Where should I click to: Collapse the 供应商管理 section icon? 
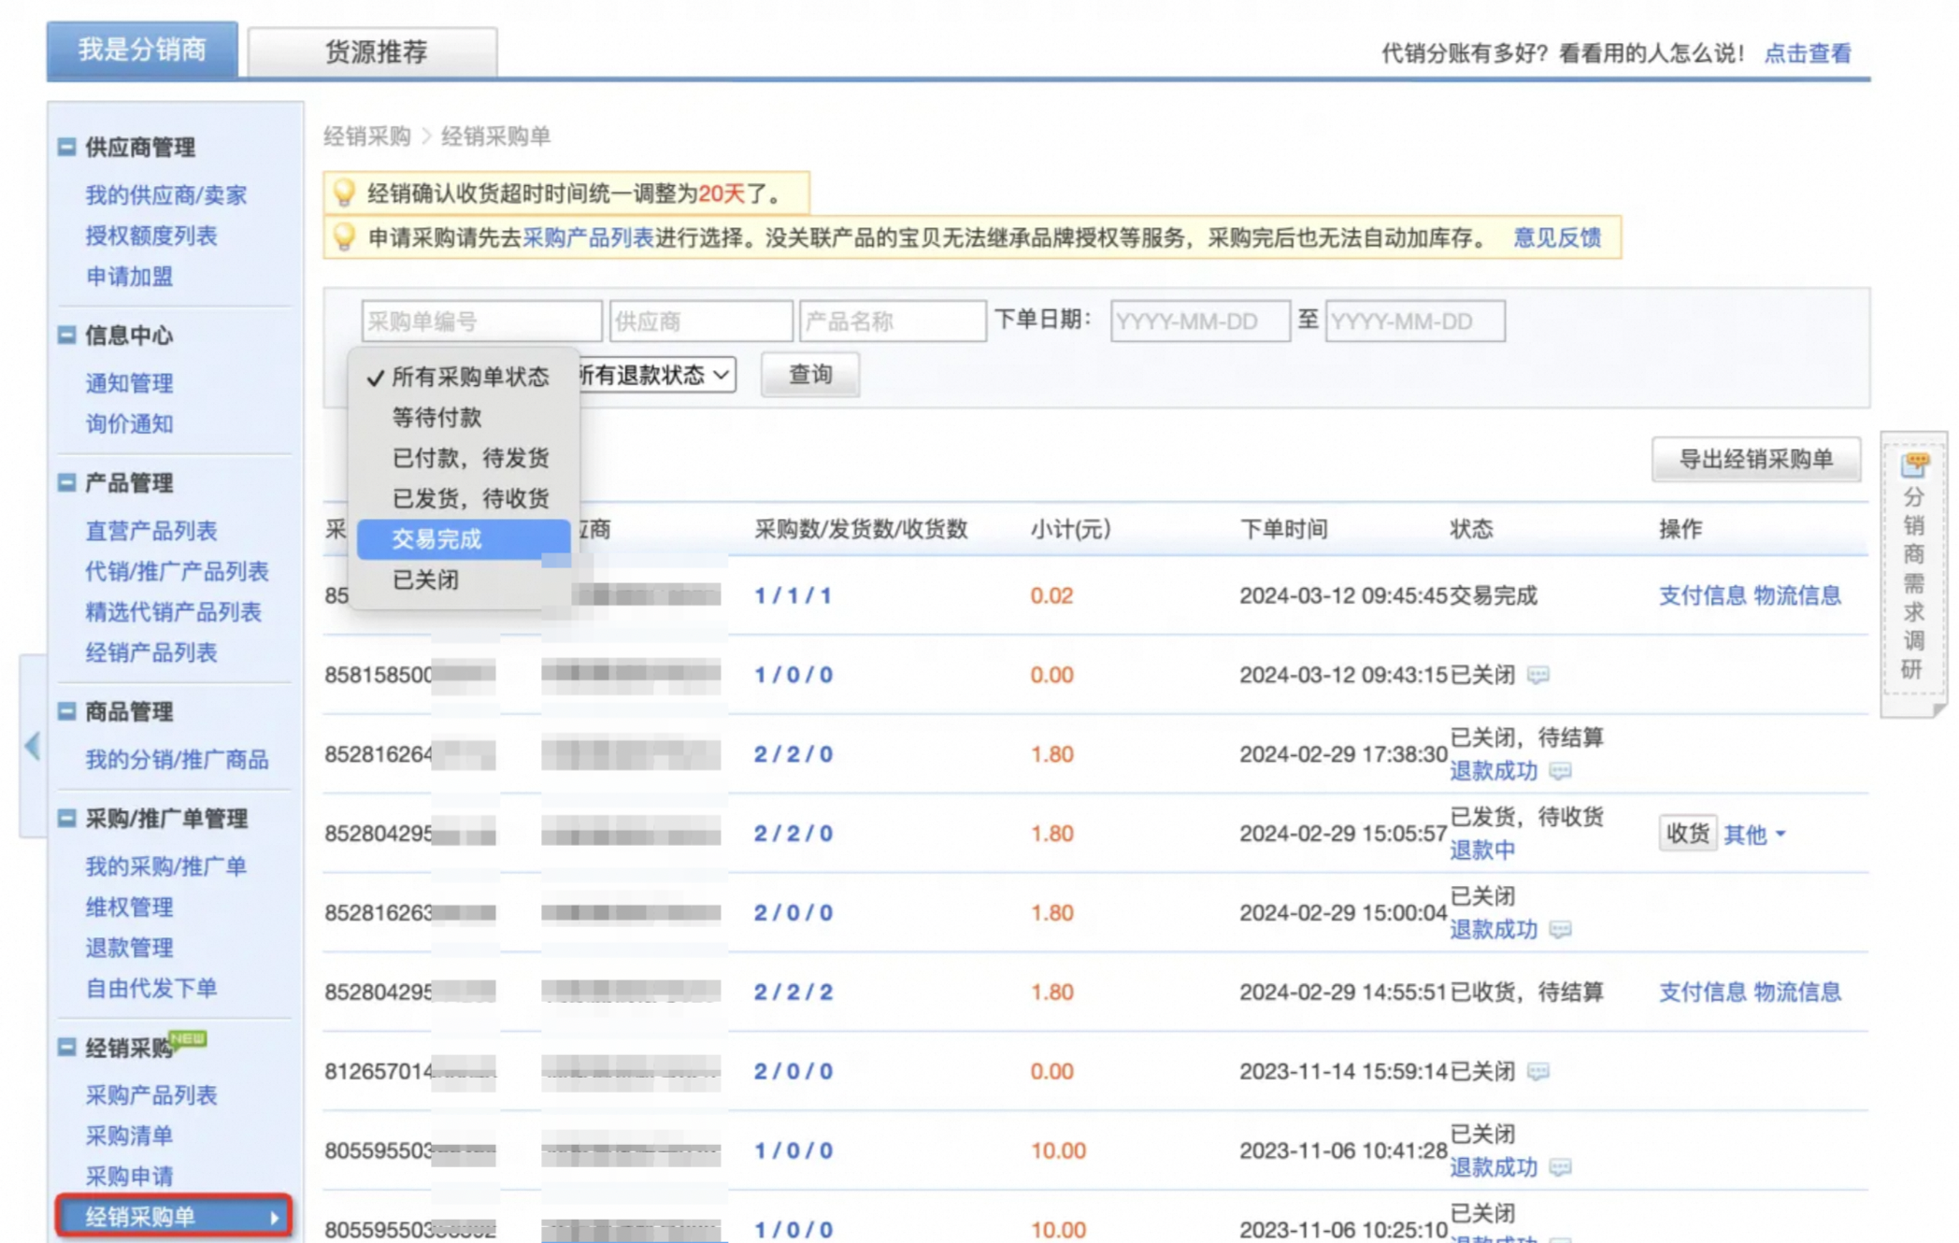[66, 147]
